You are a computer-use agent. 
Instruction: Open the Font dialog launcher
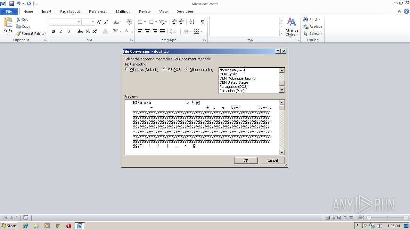click(131, 40)
